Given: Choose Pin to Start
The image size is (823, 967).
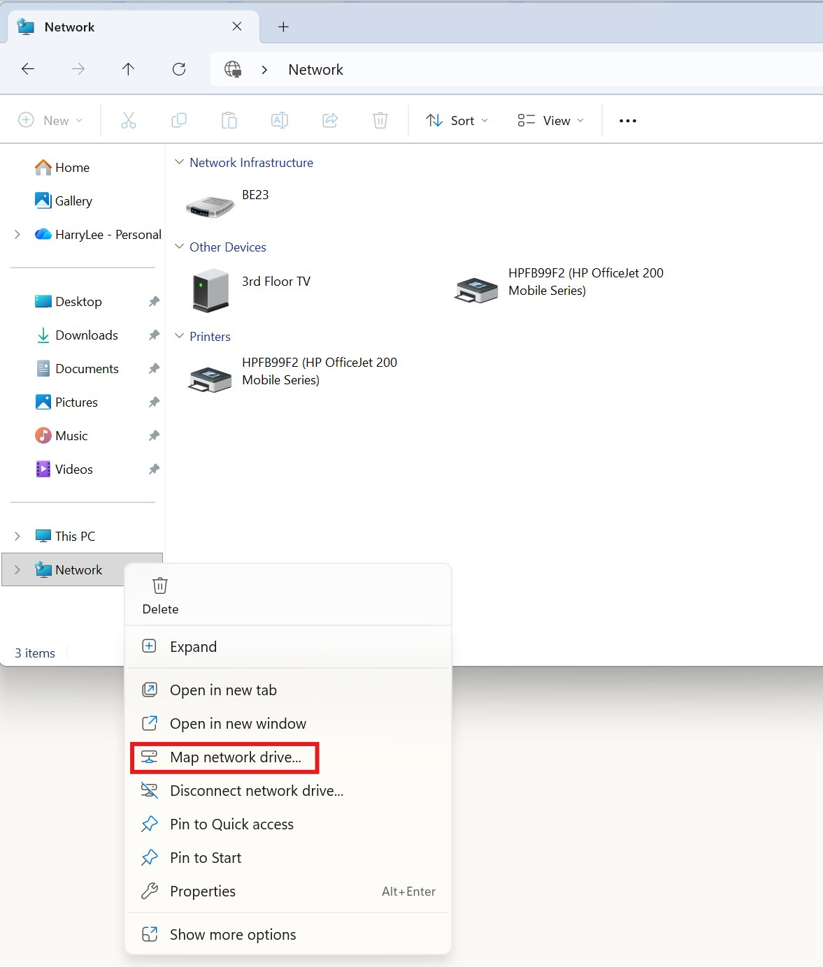Looking at the screenshot, I should [288, 857].
